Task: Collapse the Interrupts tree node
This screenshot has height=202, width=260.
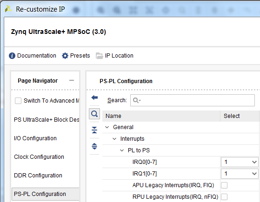Action: click(x=114, y=139)
